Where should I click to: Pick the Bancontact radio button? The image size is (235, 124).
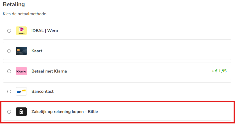[x=9, y=91]
